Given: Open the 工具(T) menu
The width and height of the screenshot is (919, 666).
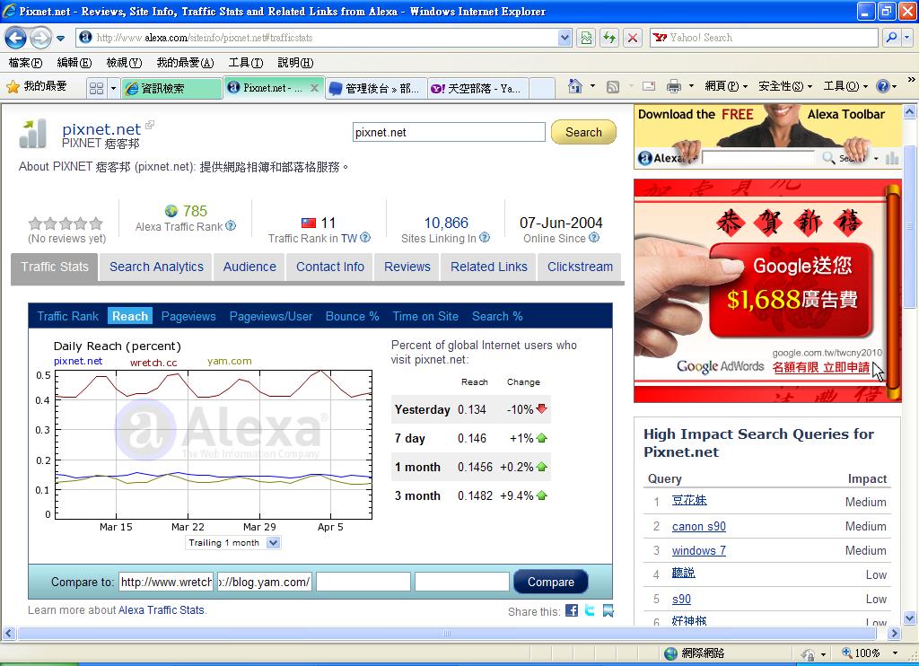Looking at the screenshot, I should pos(246,63).
